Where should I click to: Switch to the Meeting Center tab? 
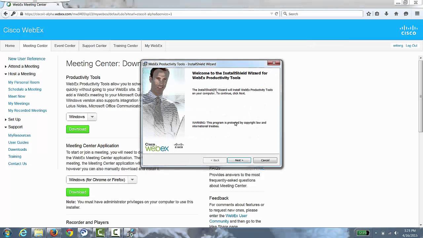coord(35,46)
